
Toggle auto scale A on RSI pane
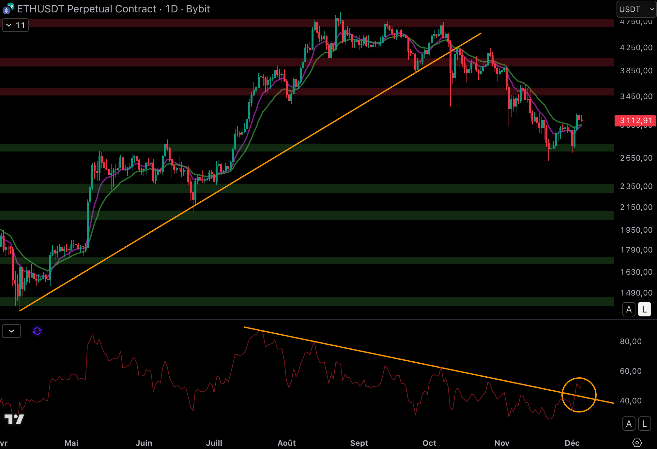pos(629,424)
